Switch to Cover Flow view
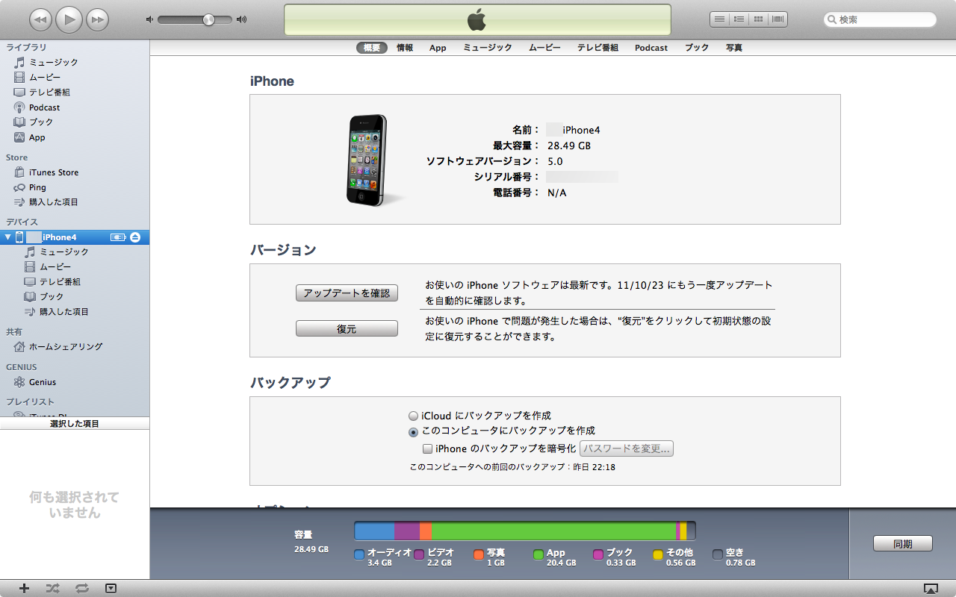The width and height of the screenshot is (956, 597). pos(778,19)
